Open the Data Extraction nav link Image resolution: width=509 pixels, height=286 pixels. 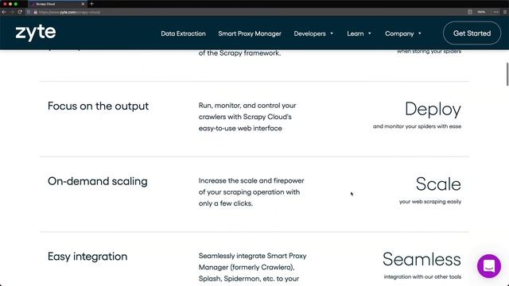pos(183,33)
